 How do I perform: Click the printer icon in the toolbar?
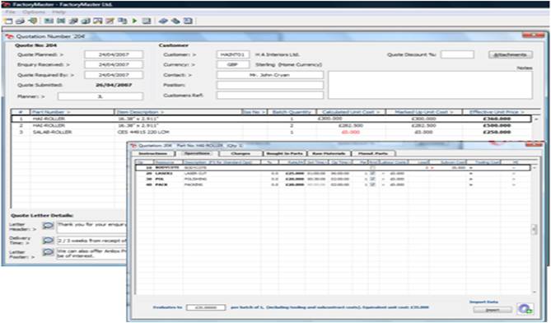[20, 21]
